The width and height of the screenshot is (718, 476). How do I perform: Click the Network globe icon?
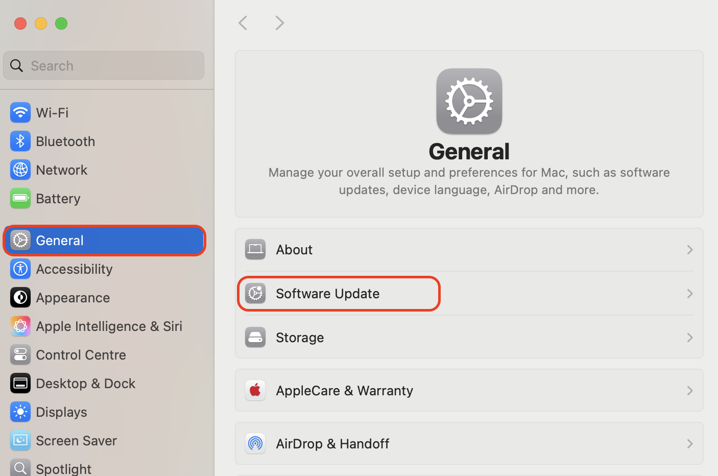pyautogui.click(x=20, y=170)
